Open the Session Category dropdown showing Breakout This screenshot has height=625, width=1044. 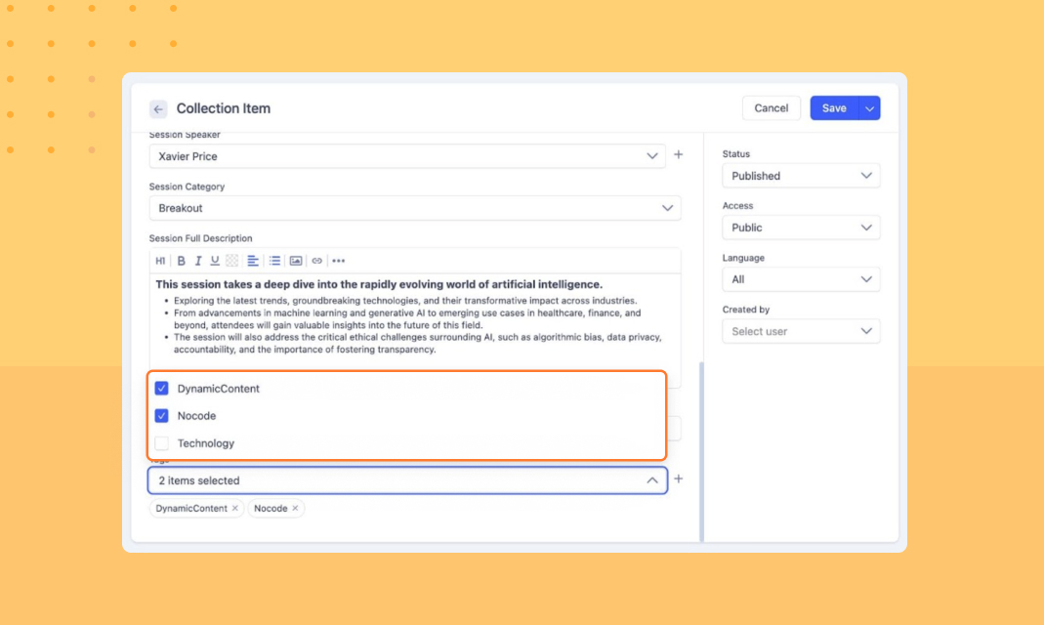[x=414, y=208]
